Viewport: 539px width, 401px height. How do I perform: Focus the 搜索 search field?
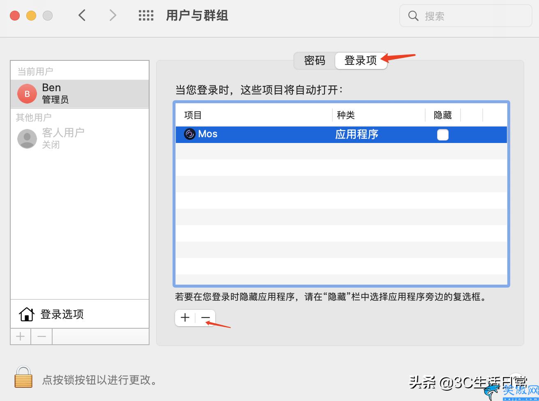point(466,16)
